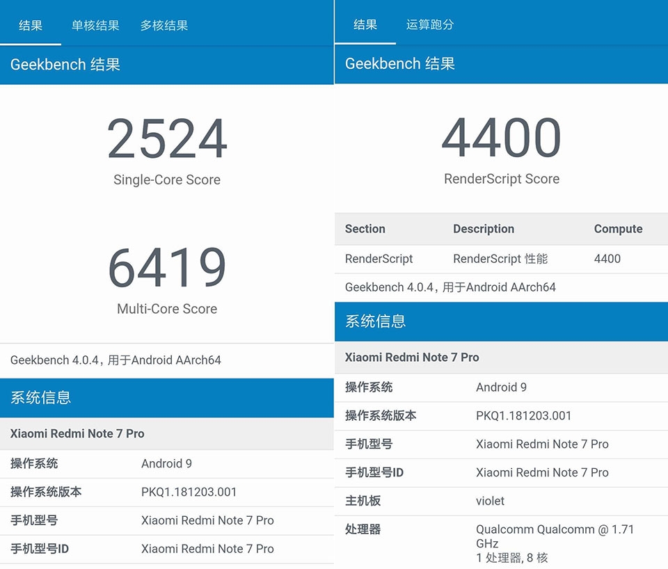
Task: Open the 结果 tab in left screen
Action: tap(31, 26)
